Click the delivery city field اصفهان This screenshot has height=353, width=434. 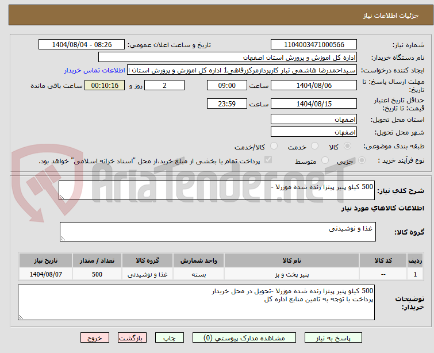click(314, 132)
